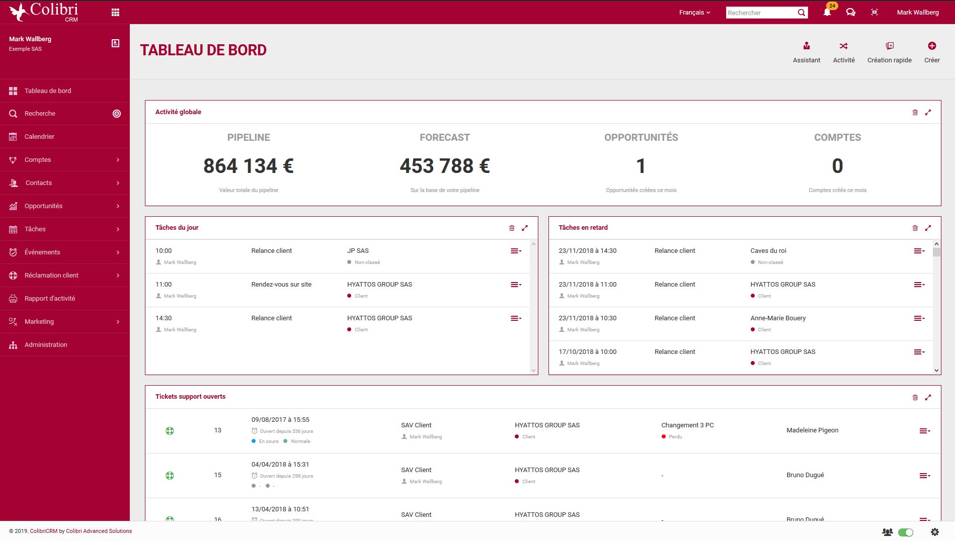Open actions menu for 11:00 Rendez-vous task
This screenshot has width=955, height=541.
pyautogui.click(x=516, y=285)
